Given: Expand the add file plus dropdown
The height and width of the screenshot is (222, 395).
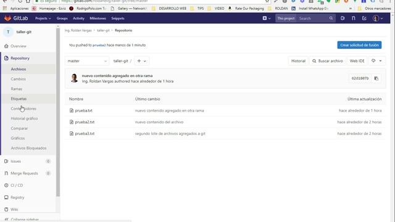Looking at the screenshot, I should tap(141, 61).
